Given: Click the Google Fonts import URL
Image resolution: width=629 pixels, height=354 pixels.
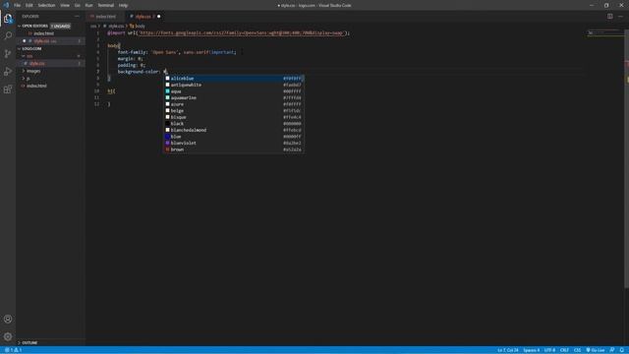Looking at the screenshot, I should pos(242,32).
